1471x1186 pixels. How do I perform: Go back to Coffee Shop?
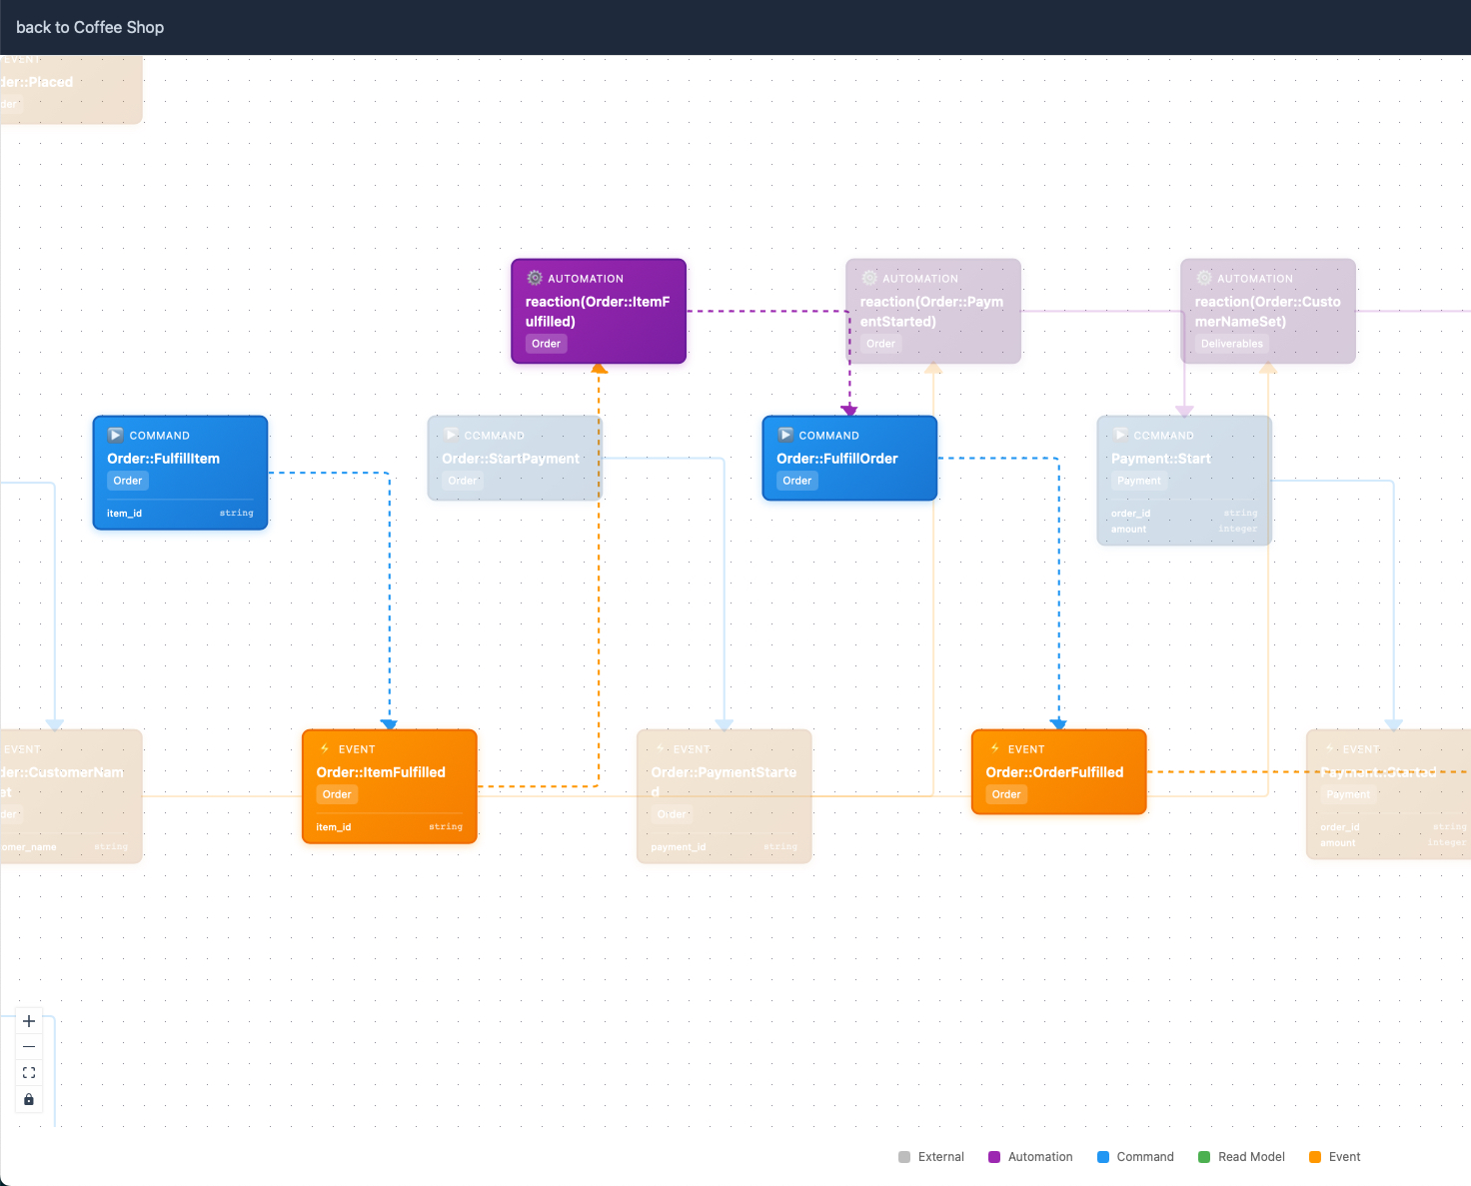pos(90,27)
